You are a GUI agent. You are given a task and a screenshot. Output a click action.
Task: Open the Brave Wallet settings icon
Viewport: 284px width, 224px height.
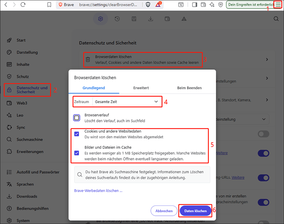[x=167, y=19]
